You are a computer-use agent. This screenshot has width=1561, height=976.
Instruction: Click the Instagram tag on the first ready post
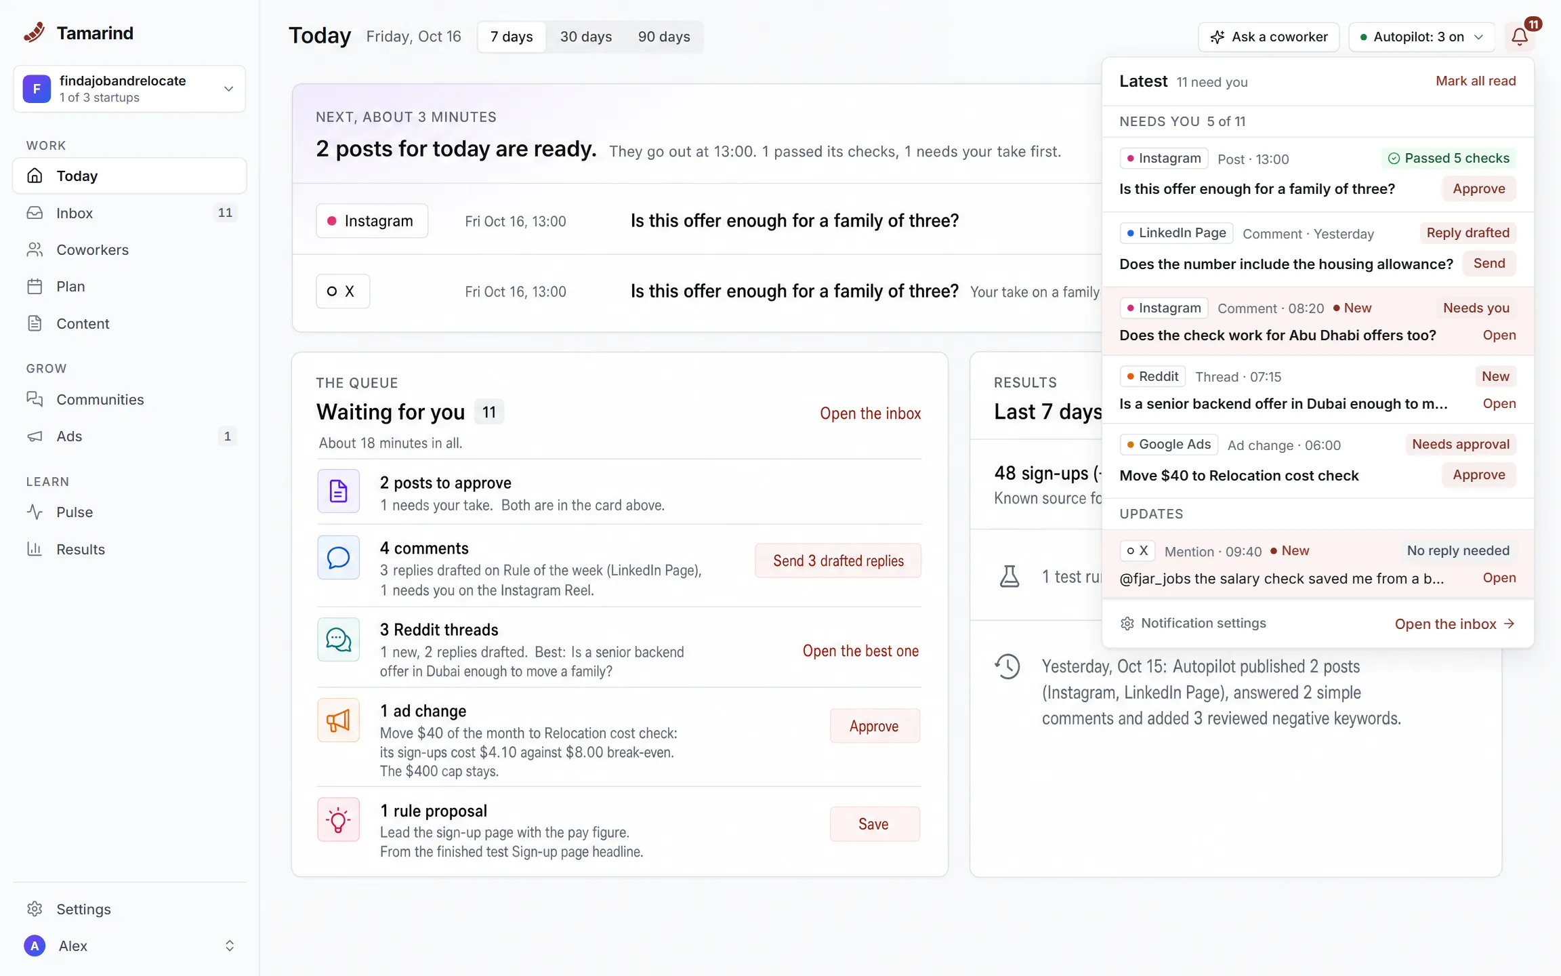(372, 221)
